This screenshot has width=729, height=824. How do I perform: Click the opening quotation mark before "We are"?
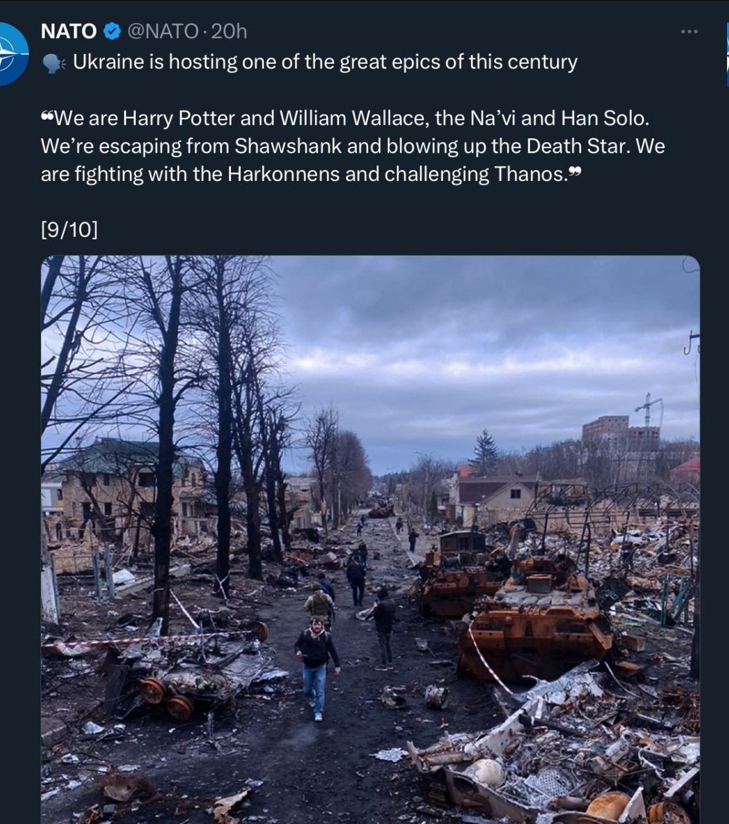coord(46,117)
